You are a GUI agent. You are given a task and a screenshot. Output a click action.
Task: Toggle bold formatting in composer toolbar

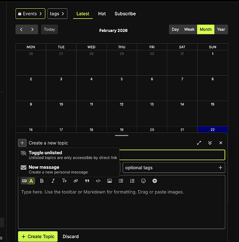pyautogui.click(x=42, y=181)
